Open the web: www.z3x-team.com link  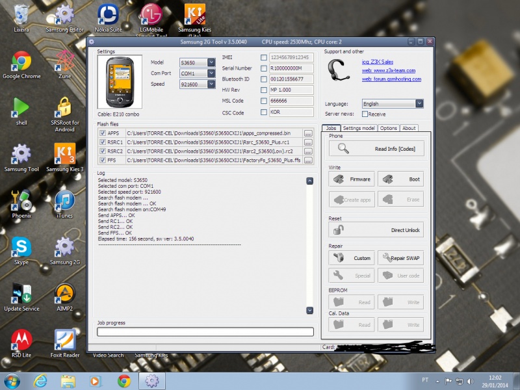coord(389,71)
